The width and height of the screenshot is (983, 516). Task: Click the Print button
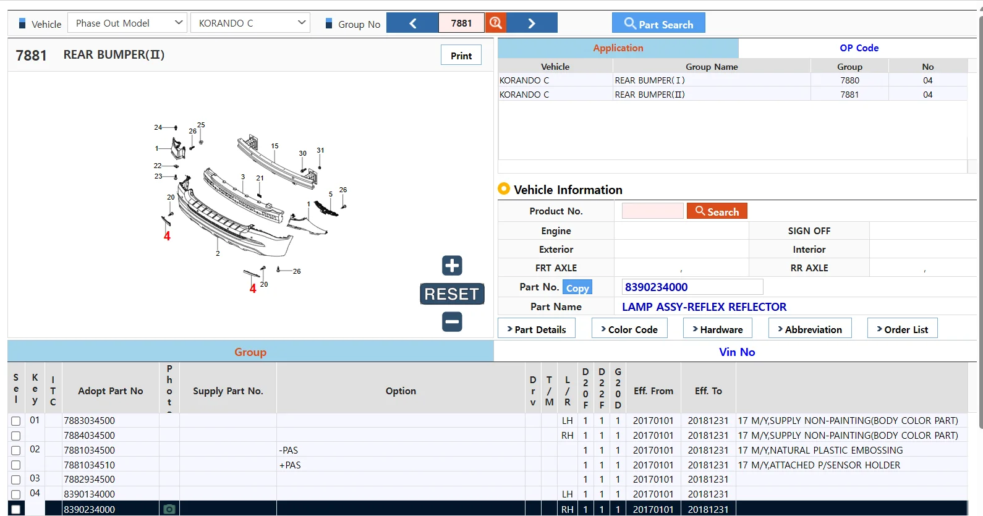[461, 55]
